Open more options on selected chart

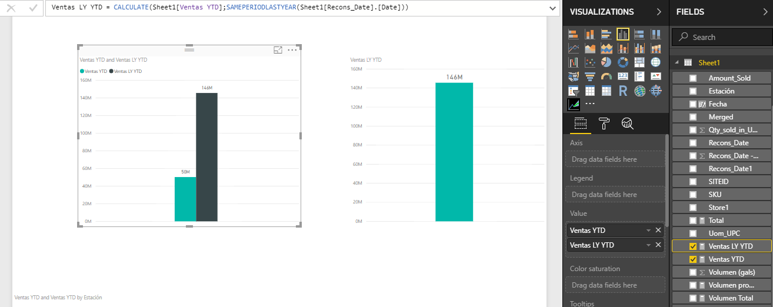(292, 50)
